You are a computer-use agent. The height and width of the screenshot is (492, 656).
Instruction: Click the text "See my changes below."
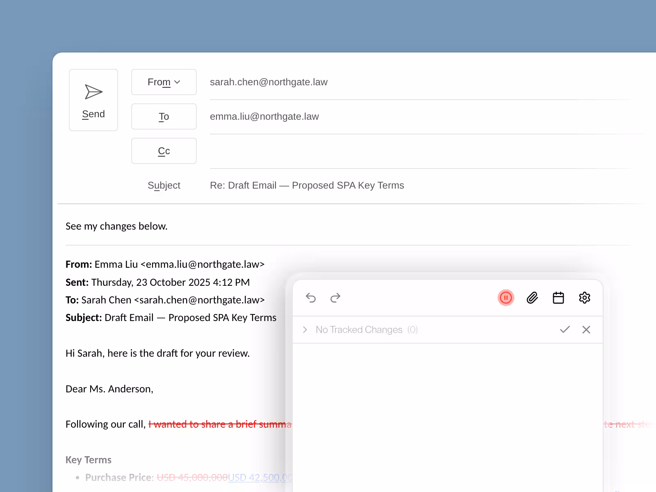click(116, 226)
